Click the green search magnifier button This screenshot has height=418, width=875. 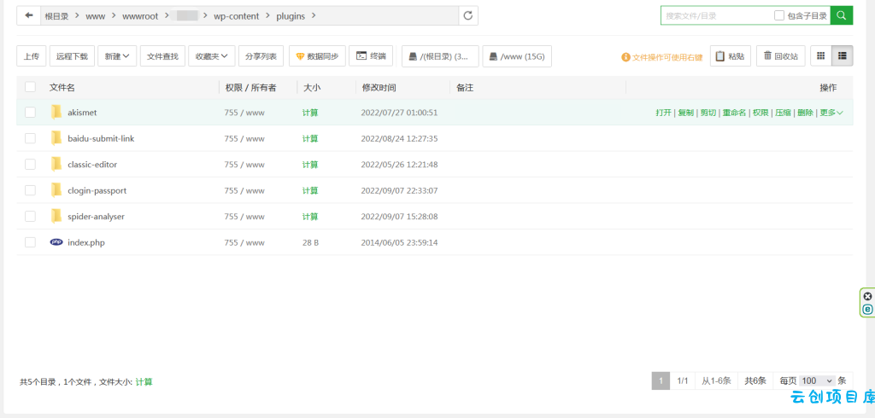(842, 15)
